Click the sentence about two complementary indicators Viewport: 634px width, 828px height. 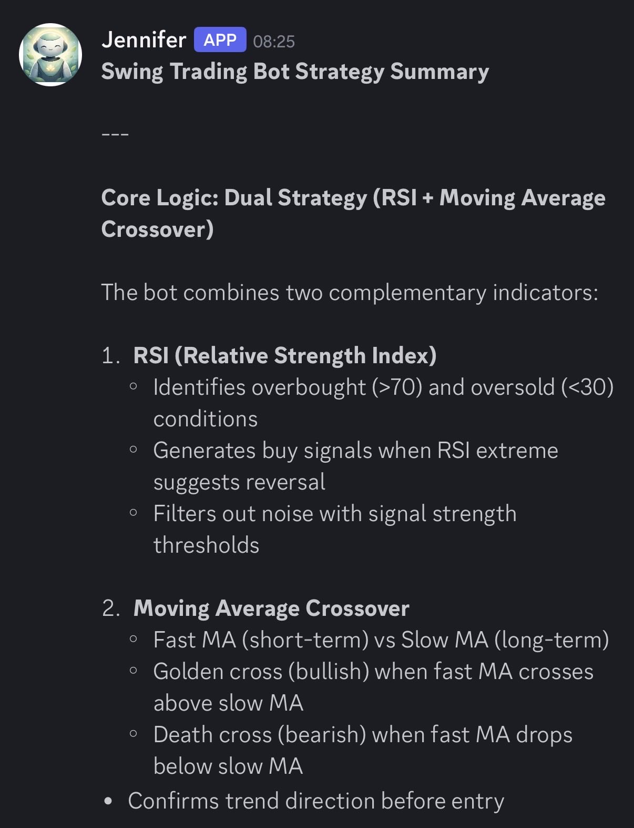coord(350,293)
